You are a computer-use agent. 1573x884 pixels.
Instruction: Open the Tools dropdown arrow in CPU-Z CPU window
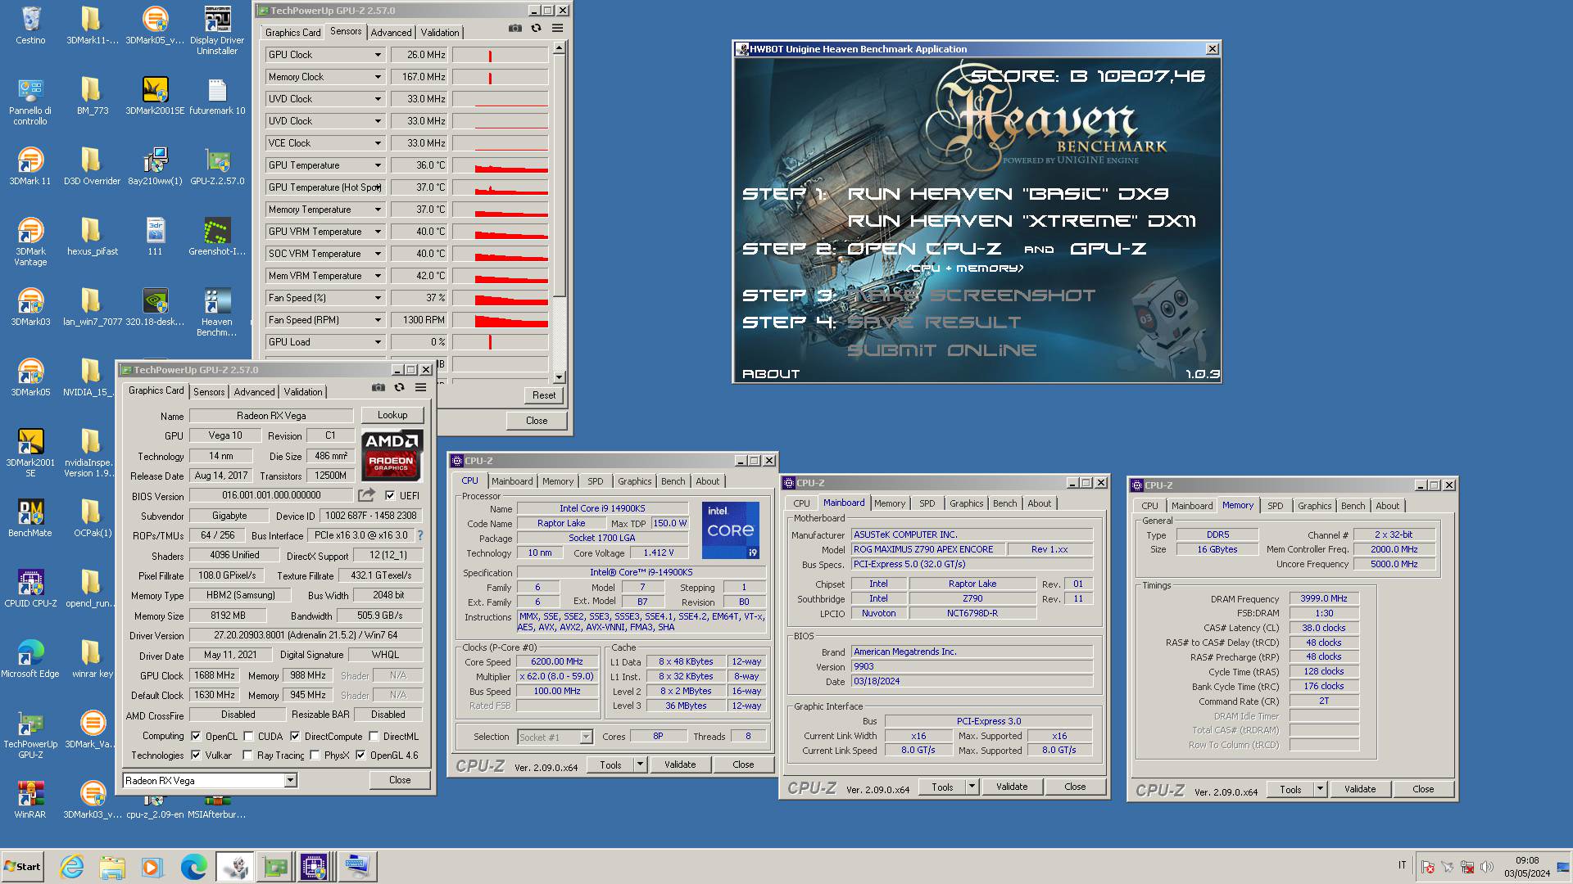tap(641, 764)
